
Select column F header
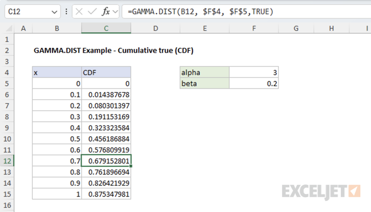pos(254,29)
